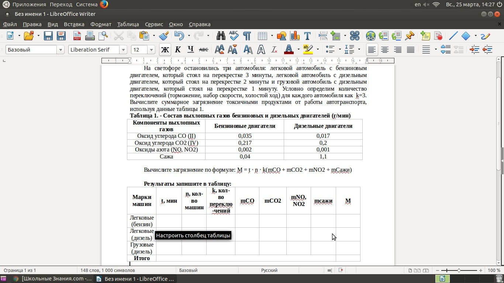Screen dimensions: 504x283
Task: Toggle underline formatting
Action: [x=191, y=49]
